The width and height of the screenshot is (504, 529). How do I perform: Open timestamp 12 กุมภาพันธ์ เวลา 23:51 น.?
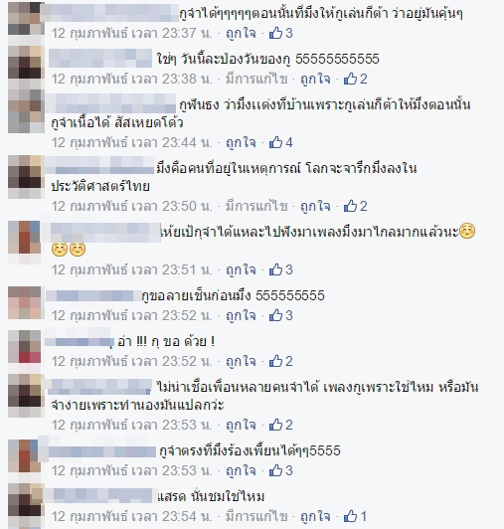(131, 269)
